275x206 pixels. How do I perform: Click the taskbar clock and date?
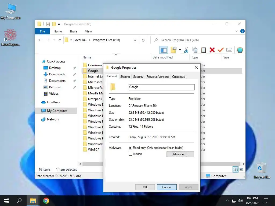252,201
